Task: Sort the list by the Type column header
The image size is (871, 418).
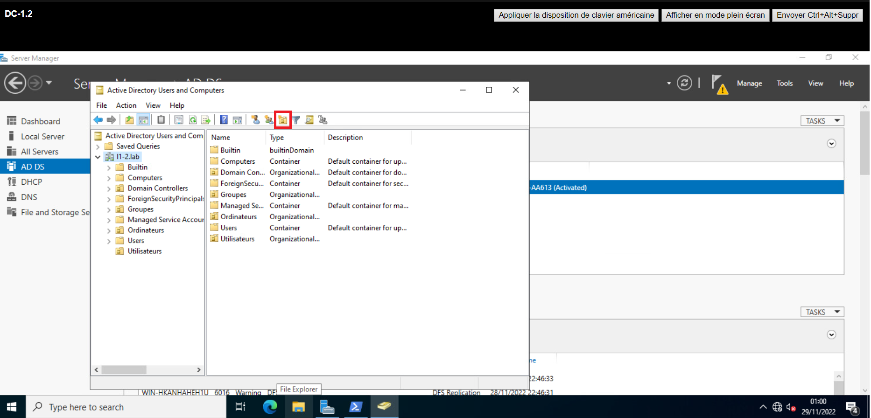Action: (x=295, y=138)
